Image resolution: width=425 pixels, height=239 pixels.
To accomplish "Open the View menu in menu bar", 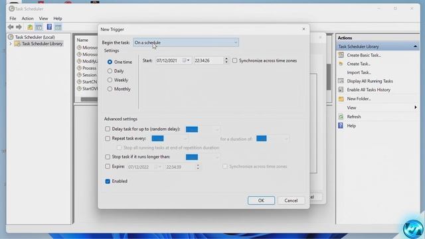I will tap(43, 19).
